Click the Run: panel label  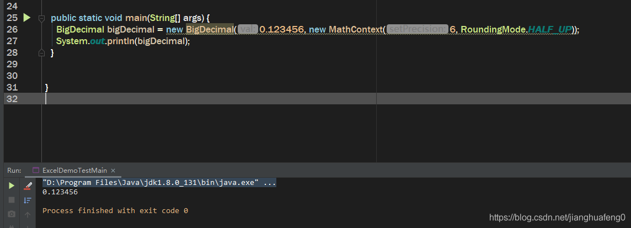click(14, 171)
